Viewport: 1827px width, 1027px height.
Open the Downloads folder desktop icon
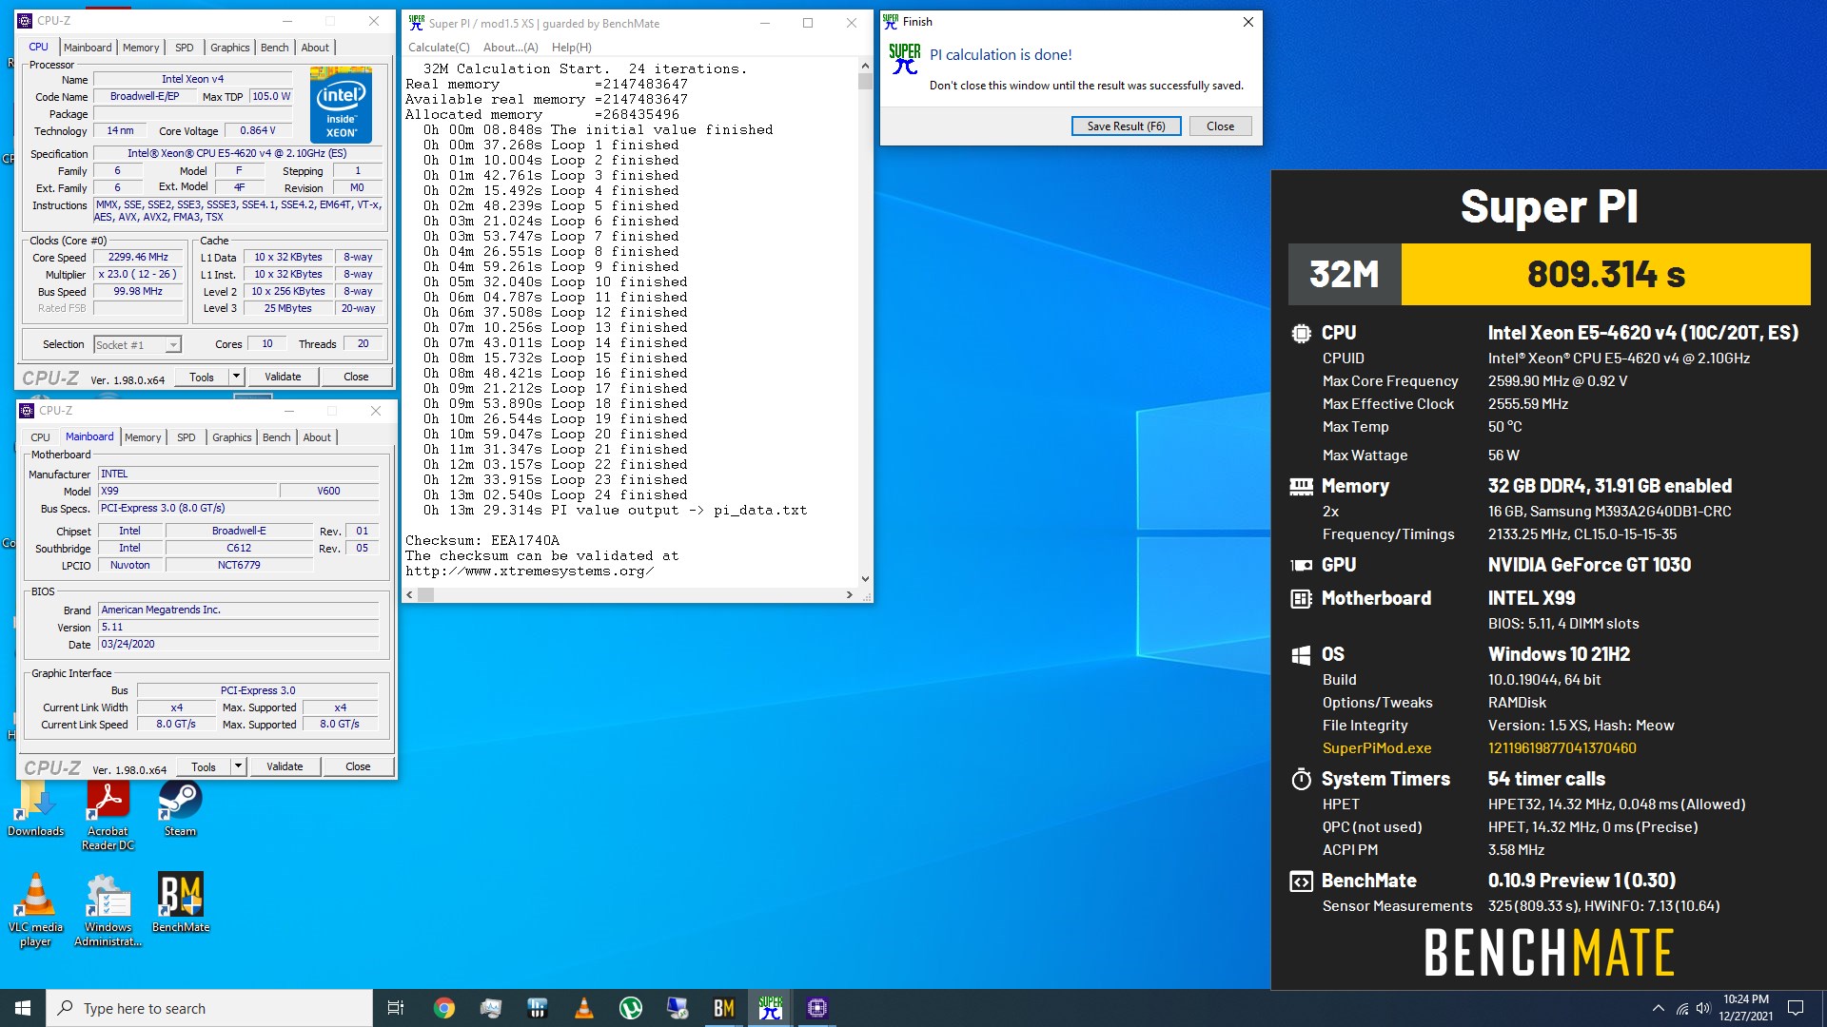35,807
